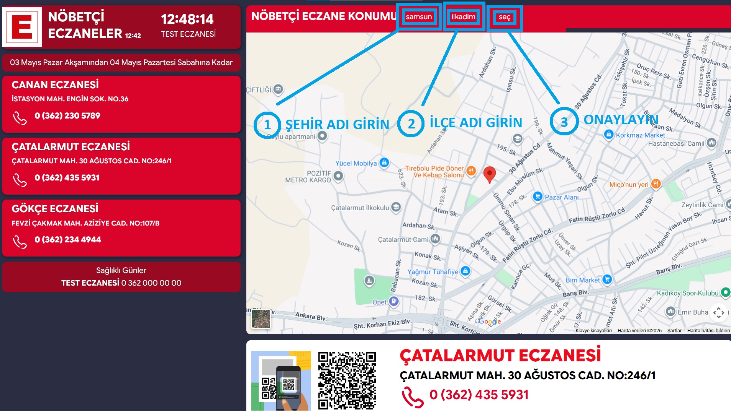Switch map to satellite view thumbnail
The image size is (731, 411).
[261, 318]
